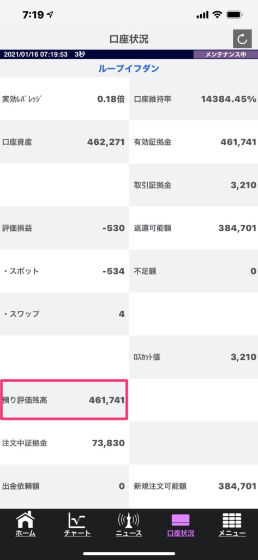This screenshot has height=560, width=258.
Task: Tap the メンテナンス中 status badge
Action: (226, 55)
